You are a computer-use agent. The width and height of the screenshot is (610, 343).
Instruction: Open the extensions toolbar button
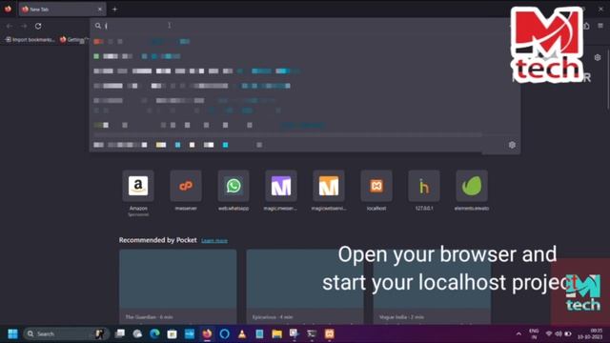point(586,26)
